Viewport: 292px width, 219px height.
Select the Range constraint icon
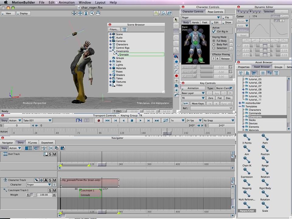click(265, 160)
